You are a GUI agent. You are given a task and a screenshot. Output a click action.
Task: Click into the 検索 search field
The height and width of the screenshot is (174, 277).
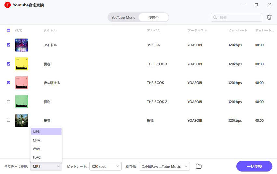click(236, 17)
